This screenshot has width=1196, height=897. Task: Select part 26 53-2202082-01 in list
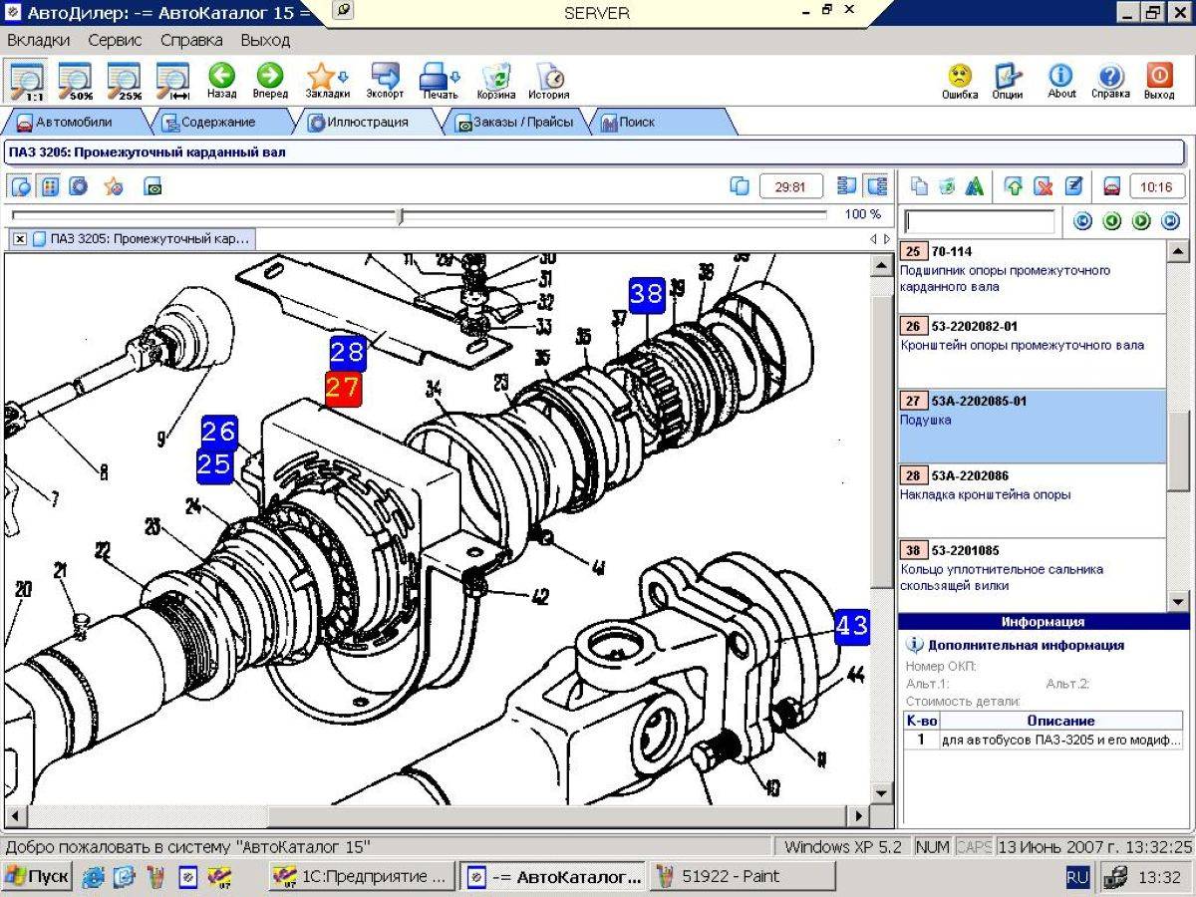click(x=1032, y=352)
